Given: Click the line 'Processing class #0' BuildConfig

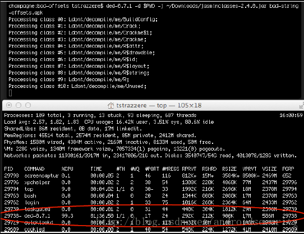Looking at the screenshot, I should tap(83, 20).
